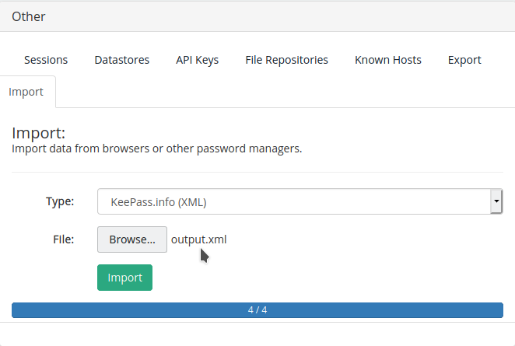515x346 pixels.
Task: Click the green Import button
Action: (x=124, y=278)
